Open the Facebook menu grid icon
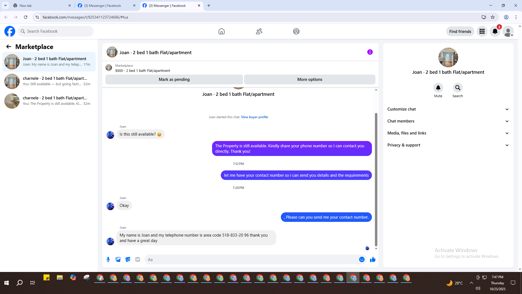This screenshot has height=294, width=522. pyautogui.click(x=482, y=31)
